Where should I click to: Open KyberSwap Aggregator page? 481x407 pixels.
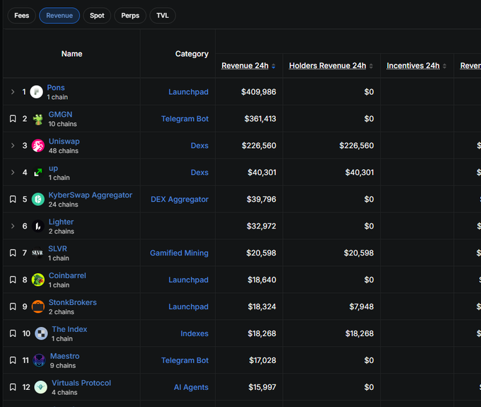click(x=91, y=195)
